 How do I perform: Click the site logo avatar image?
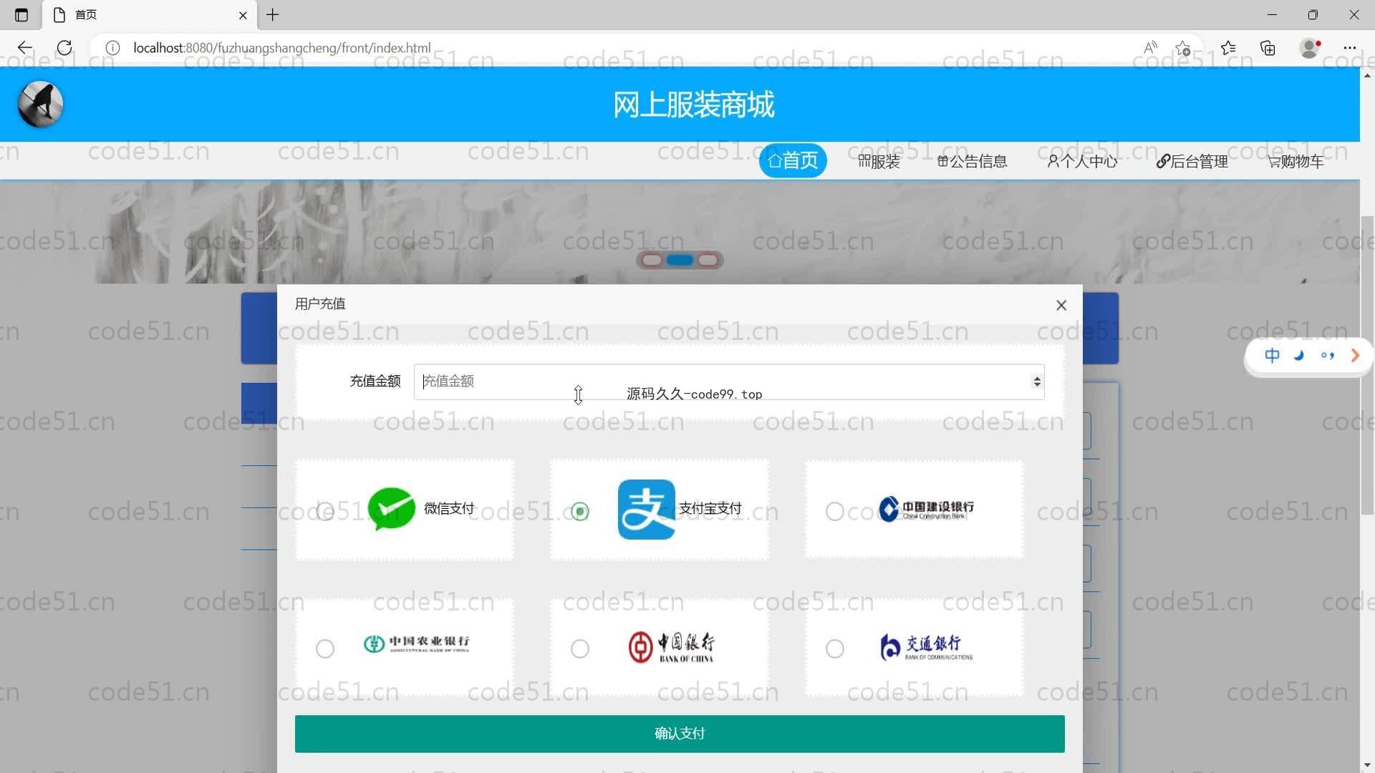41,104
